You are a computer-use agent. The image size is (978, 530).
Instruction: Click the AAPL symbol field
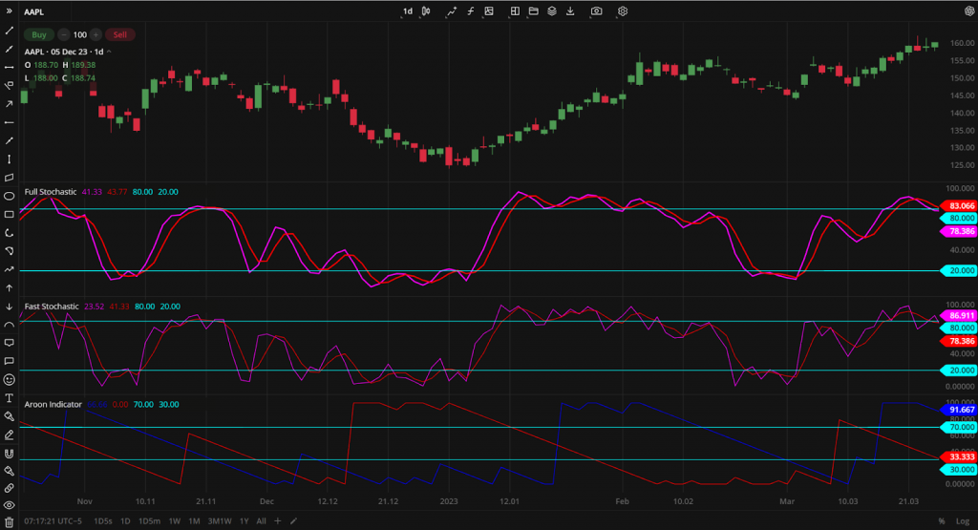click(33, 11)
